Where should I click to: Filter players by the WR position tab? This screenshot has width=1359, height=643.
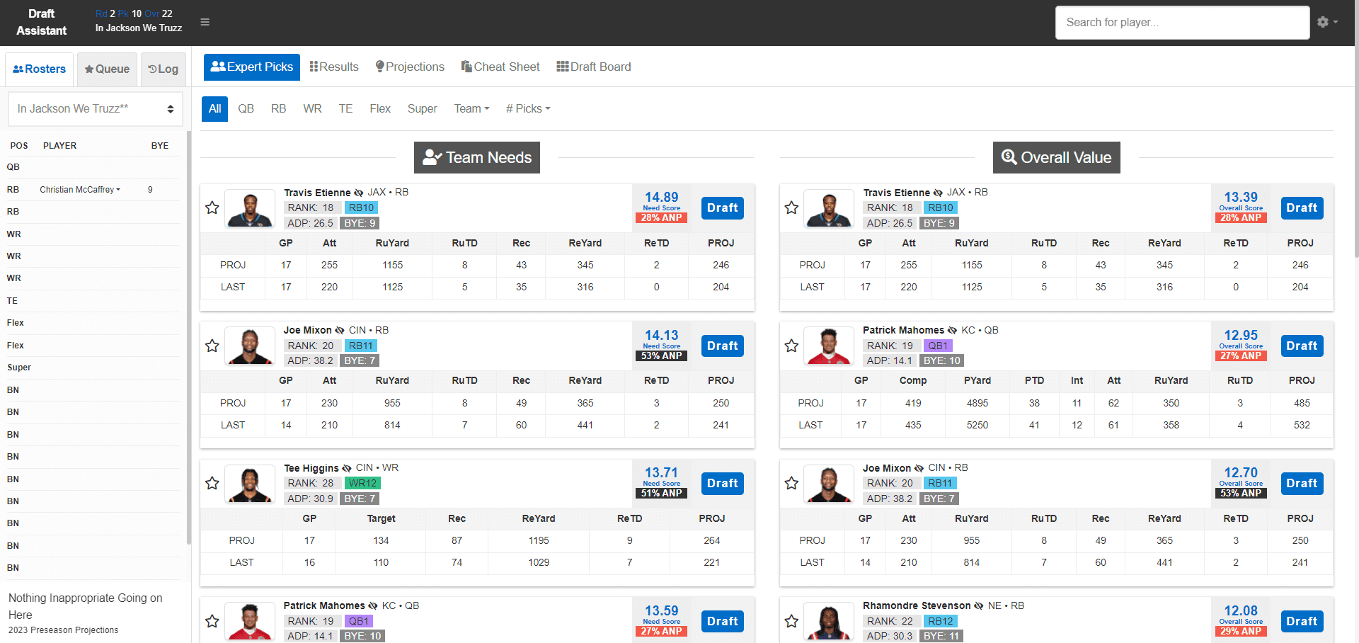click(x=312, y=108)
